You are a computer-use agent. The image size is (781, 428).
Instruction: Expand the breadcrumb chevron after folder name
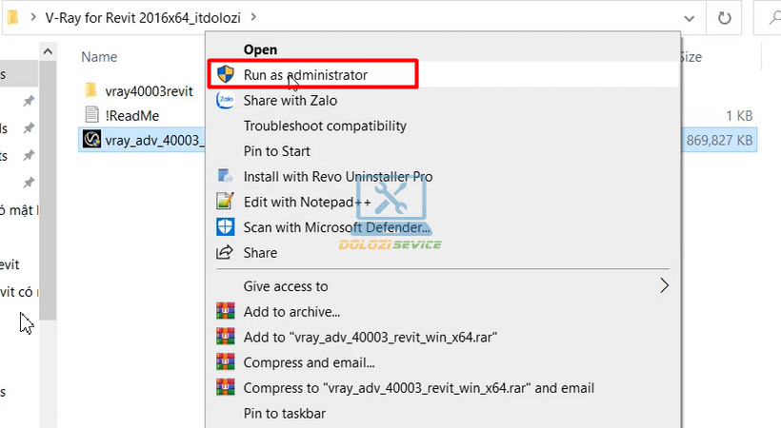pyautogui.click(x=253, y=17)
